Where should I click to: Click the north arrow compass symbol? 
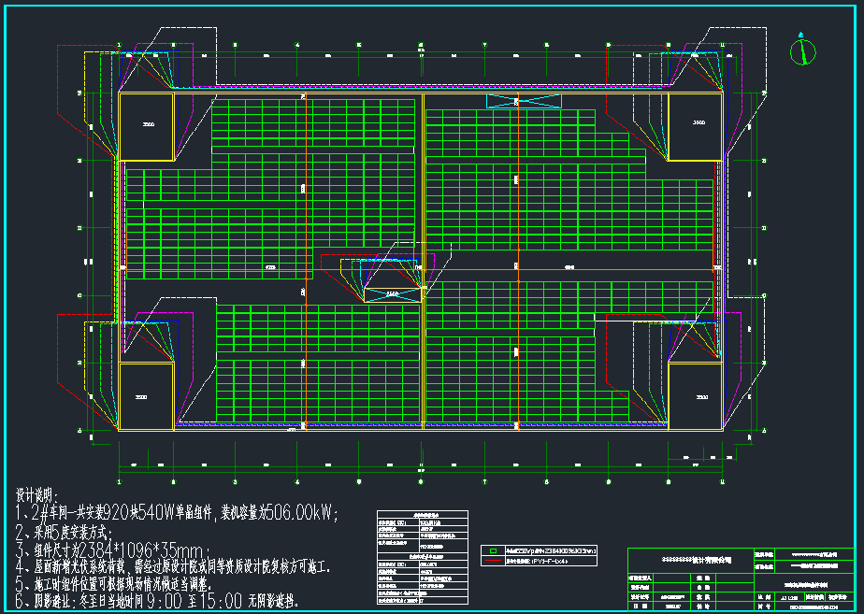point(802,52)
